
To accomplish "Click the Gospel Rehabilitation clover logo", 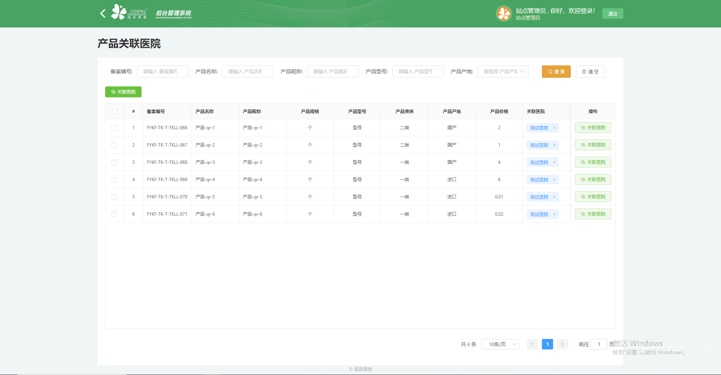I will [119, 12].
